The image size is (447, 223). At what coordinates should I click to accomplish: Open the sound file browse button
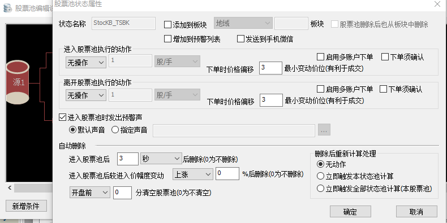point(324,130)
